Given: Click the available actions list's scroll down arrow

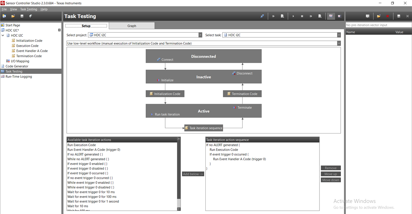Looking at the screenshot, I should tap(179, 209).
